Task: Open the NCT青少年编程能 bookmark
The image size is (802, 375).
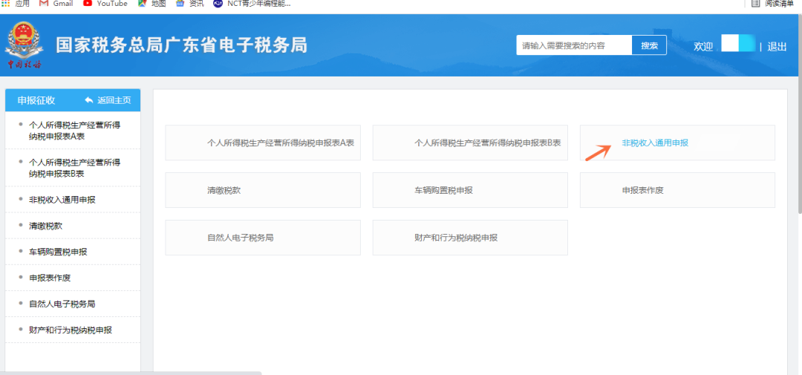Action: coord(252,3)
